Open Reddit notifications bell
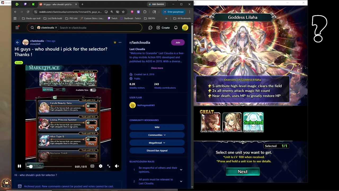The width and height of the screenshot is (339, 191). pos(176,28)
